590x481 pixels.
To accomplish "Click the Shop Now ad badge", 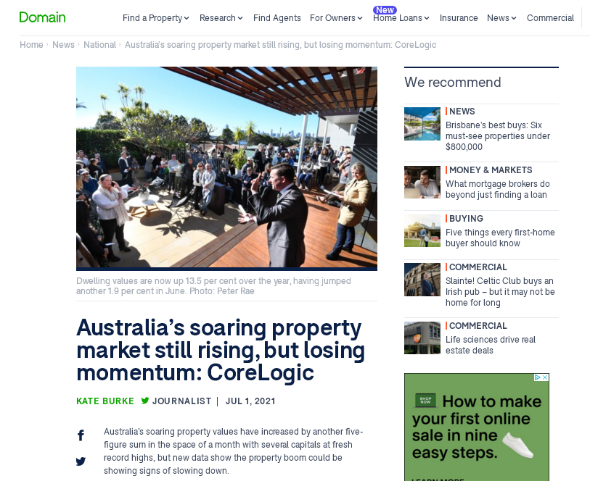I will point(425,401).
